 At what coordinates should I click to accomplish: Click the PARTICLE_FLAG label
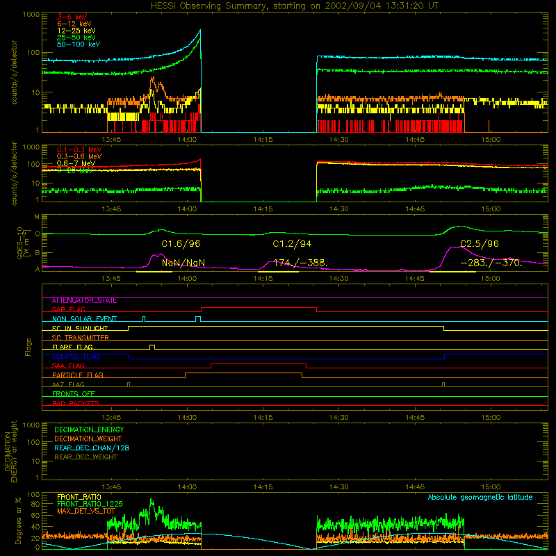click(78, 375)
